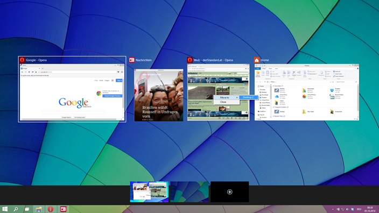This screenshot has height=213, width=379.
Task: Open the clock and date display
Action: 370,209
